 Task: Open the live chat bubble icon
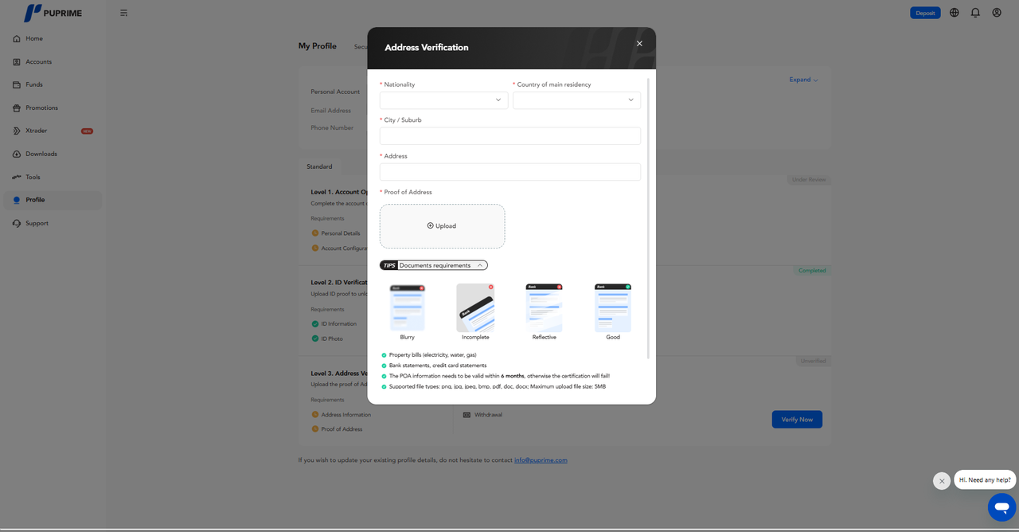(x=1001, y=507)
